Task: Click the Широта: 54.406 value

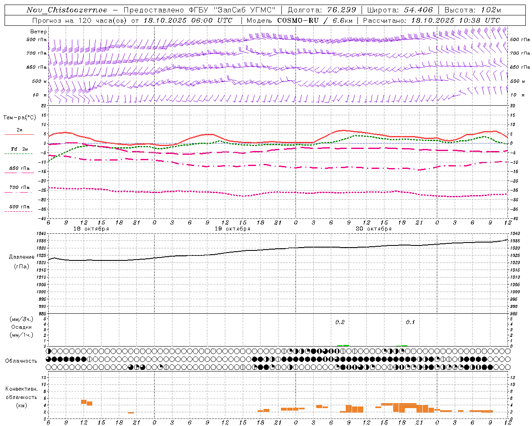Action: 400,10
